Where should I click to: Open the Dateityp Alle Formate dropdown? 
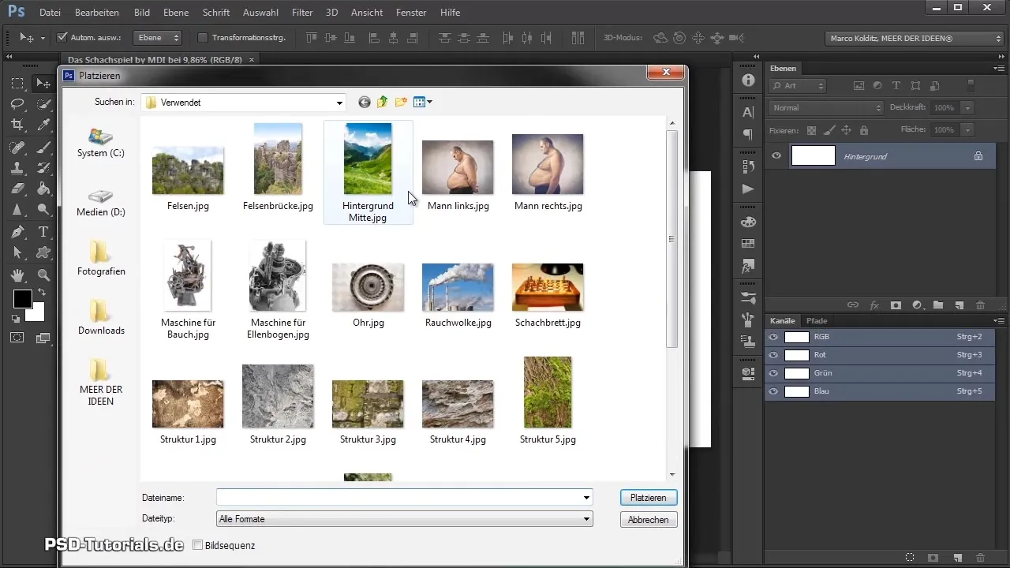[404, 519]
